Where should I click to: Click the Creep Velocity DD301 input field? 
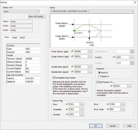click(81, 56)
